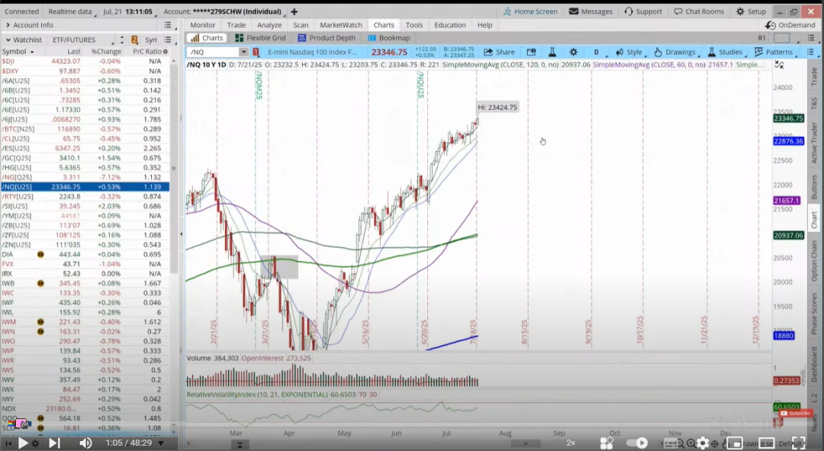Open the Setup menu
Image resolution: width=824 pixels, height=451 pixels.
(751, 11)
